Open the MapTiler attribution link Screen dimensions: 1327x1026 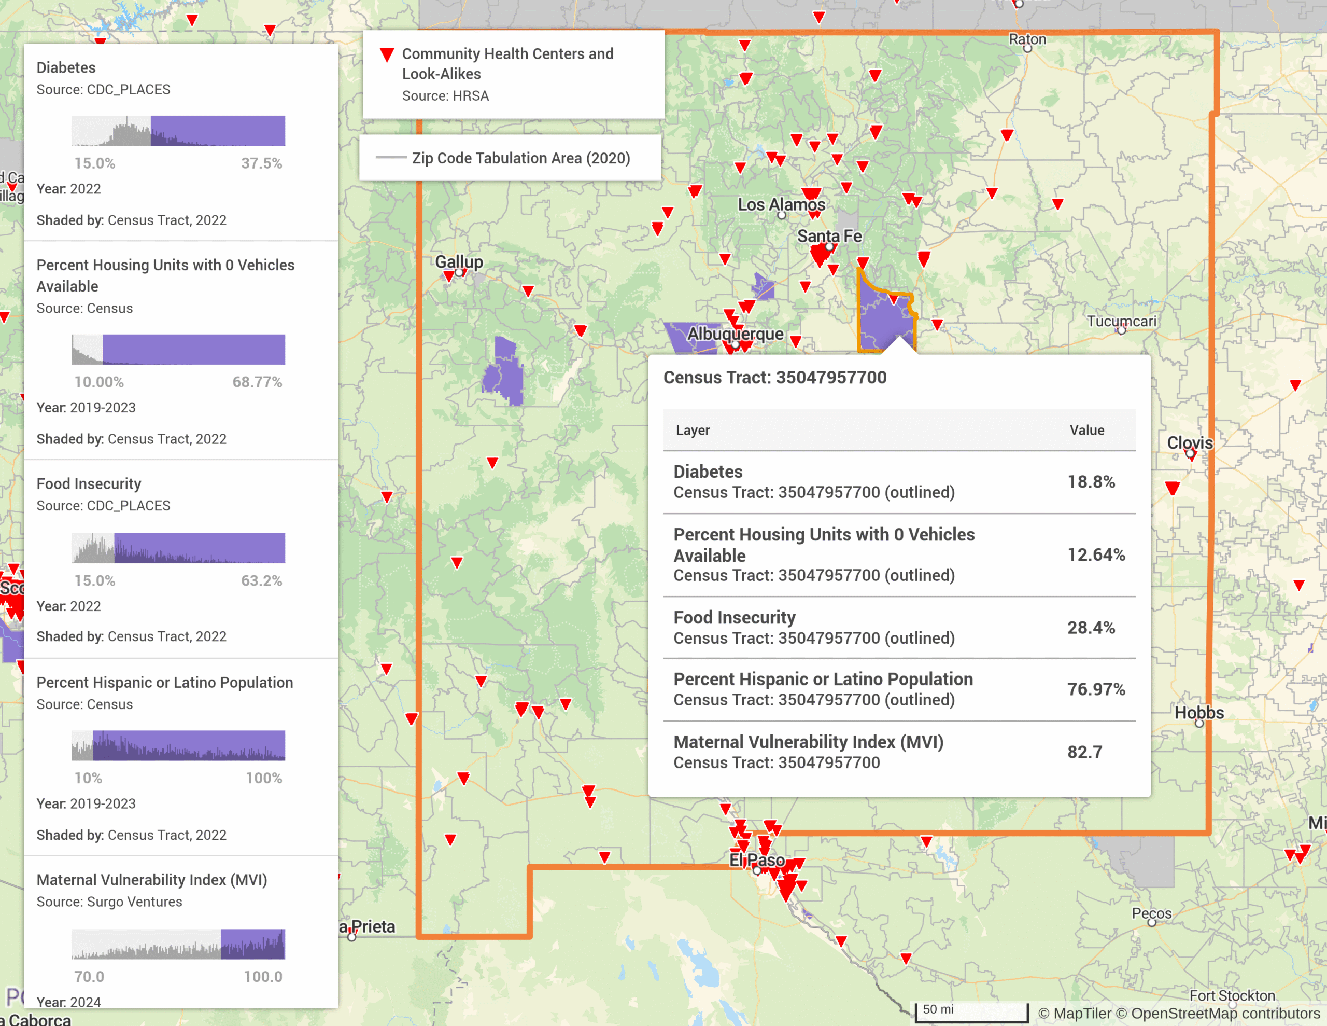(1082, 1013)
